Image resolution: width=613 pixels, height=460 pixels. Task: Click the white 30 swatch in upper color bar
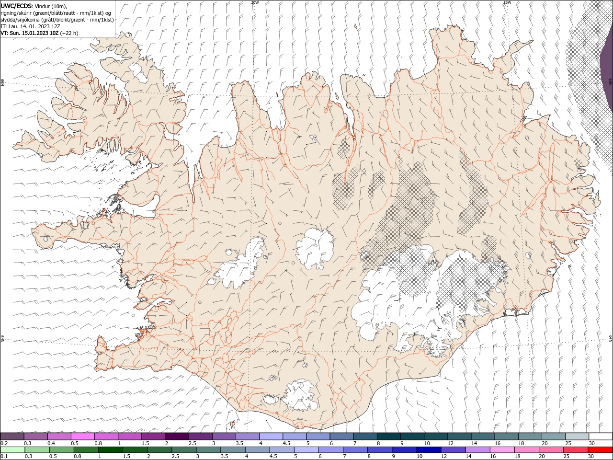601,436
